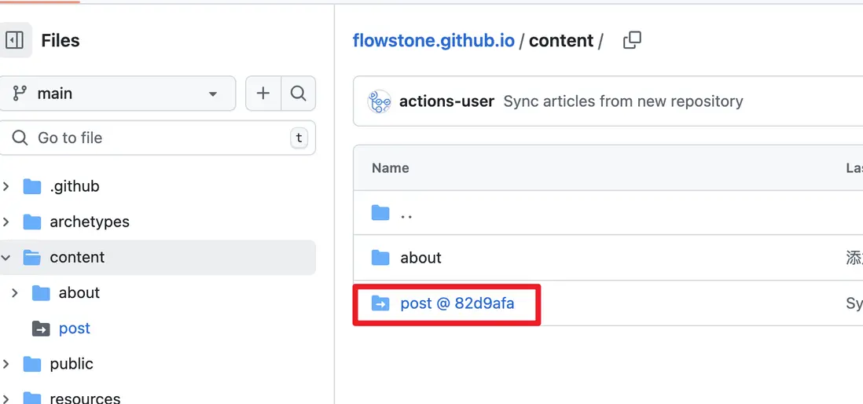Click the post submodule folder icon in table
863x404 pixels.
pos(380,303)
